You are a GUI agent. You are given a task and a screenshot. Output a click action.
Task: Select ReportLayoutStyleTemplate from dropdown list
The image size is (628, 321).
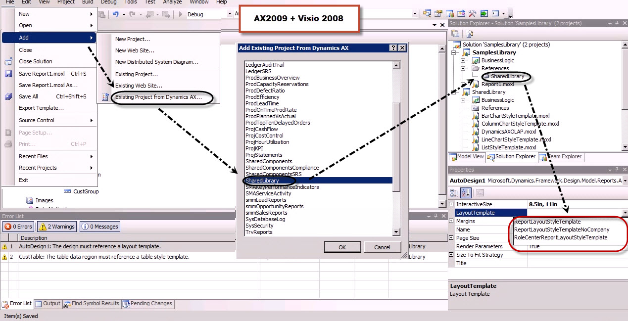(547, 222)
